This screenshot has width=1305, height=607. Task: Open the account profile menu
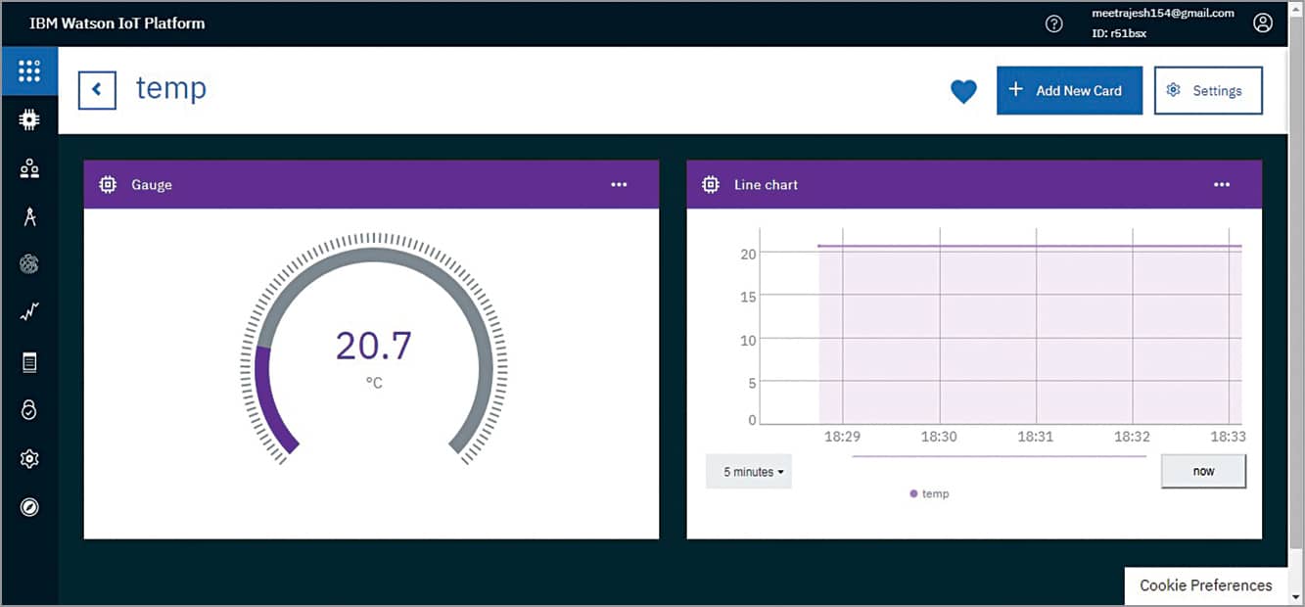pyautogui.click(x=1263, y=22)
